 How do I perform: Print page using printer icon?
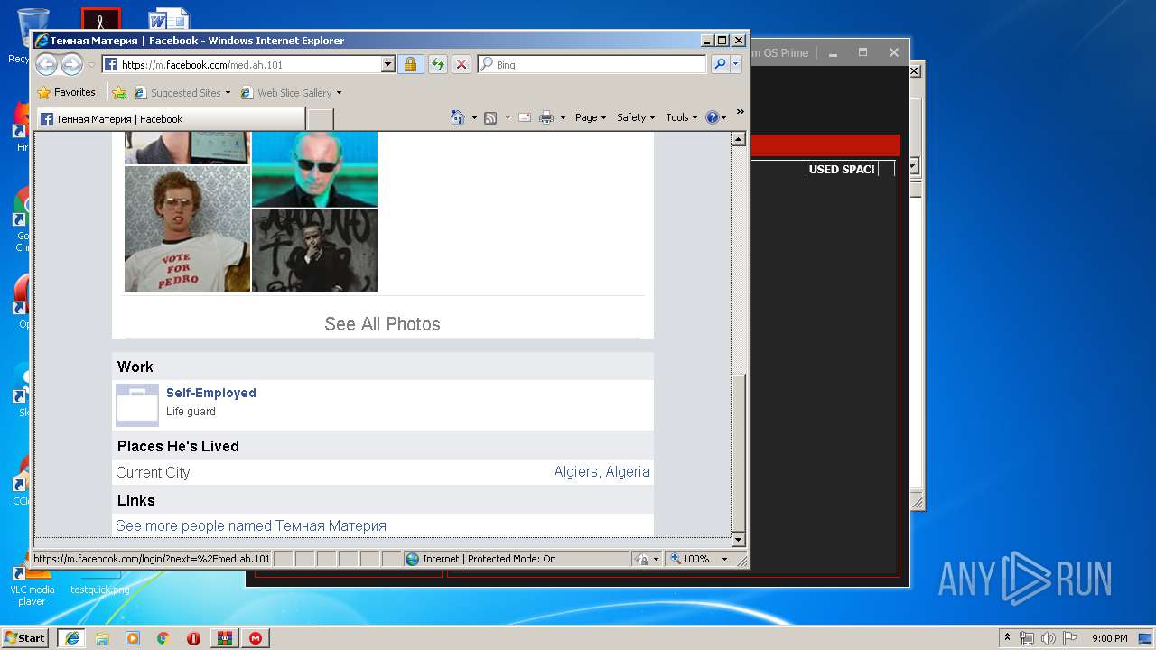pyautogui.click(x=546, y=118)
